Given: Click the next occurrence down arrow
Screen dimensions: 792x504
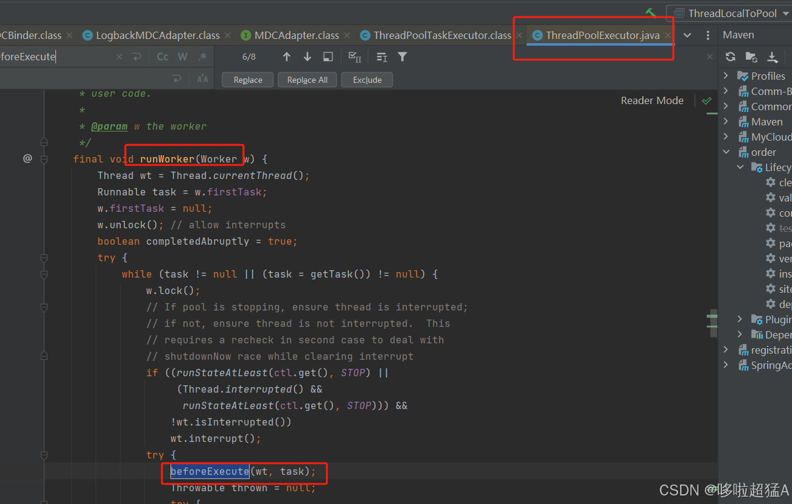Looking at the screenshot, I should click(x=307, y=56).
